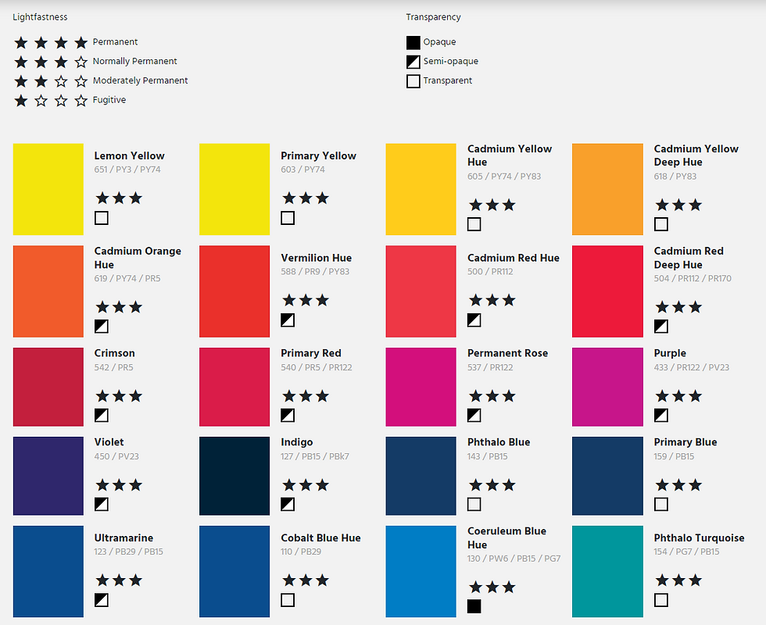Click Primary Blue's transparent square icon
This screenshot has height=625, width=766.
pyautogui.click(x=661, y=504)
